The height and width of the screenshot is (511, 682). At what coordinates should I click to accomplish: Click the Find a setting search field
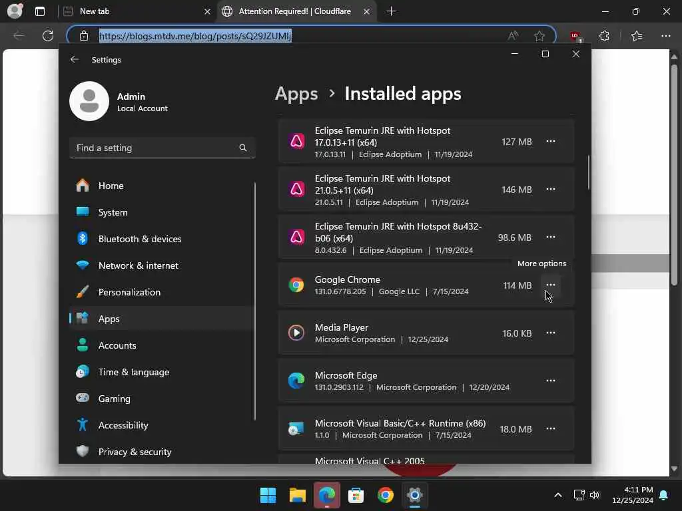(162, 148)
